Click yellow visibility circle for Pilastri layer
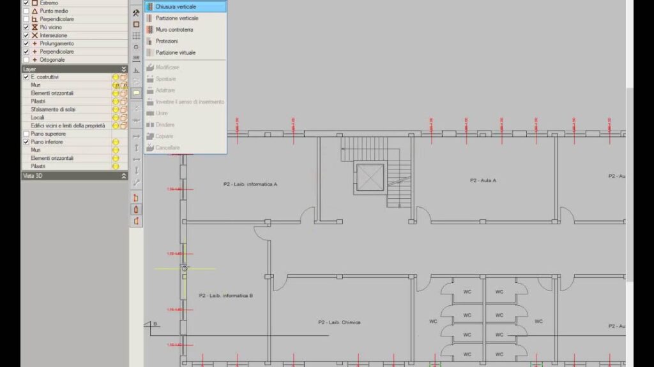The image size is (654, 367). tap(116, 101)
